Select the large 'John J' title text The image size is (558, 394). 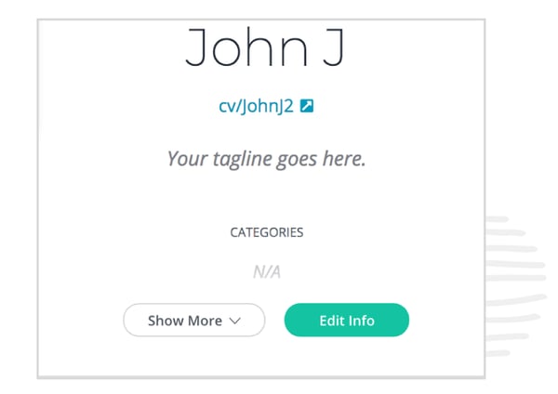point(265,47)
